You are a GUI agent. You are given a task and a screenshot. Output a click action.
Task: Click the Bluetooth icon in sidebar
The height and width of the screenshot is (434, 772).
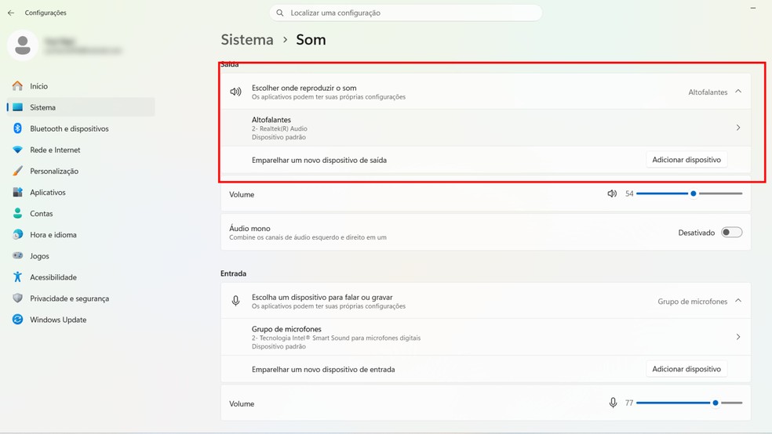coord(18,128)
